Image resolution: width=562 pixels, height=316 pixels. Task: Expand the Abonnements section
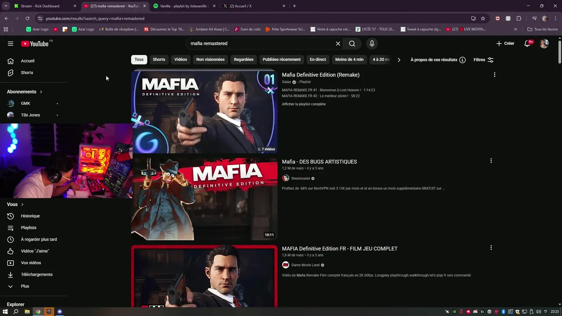point(25,92)
